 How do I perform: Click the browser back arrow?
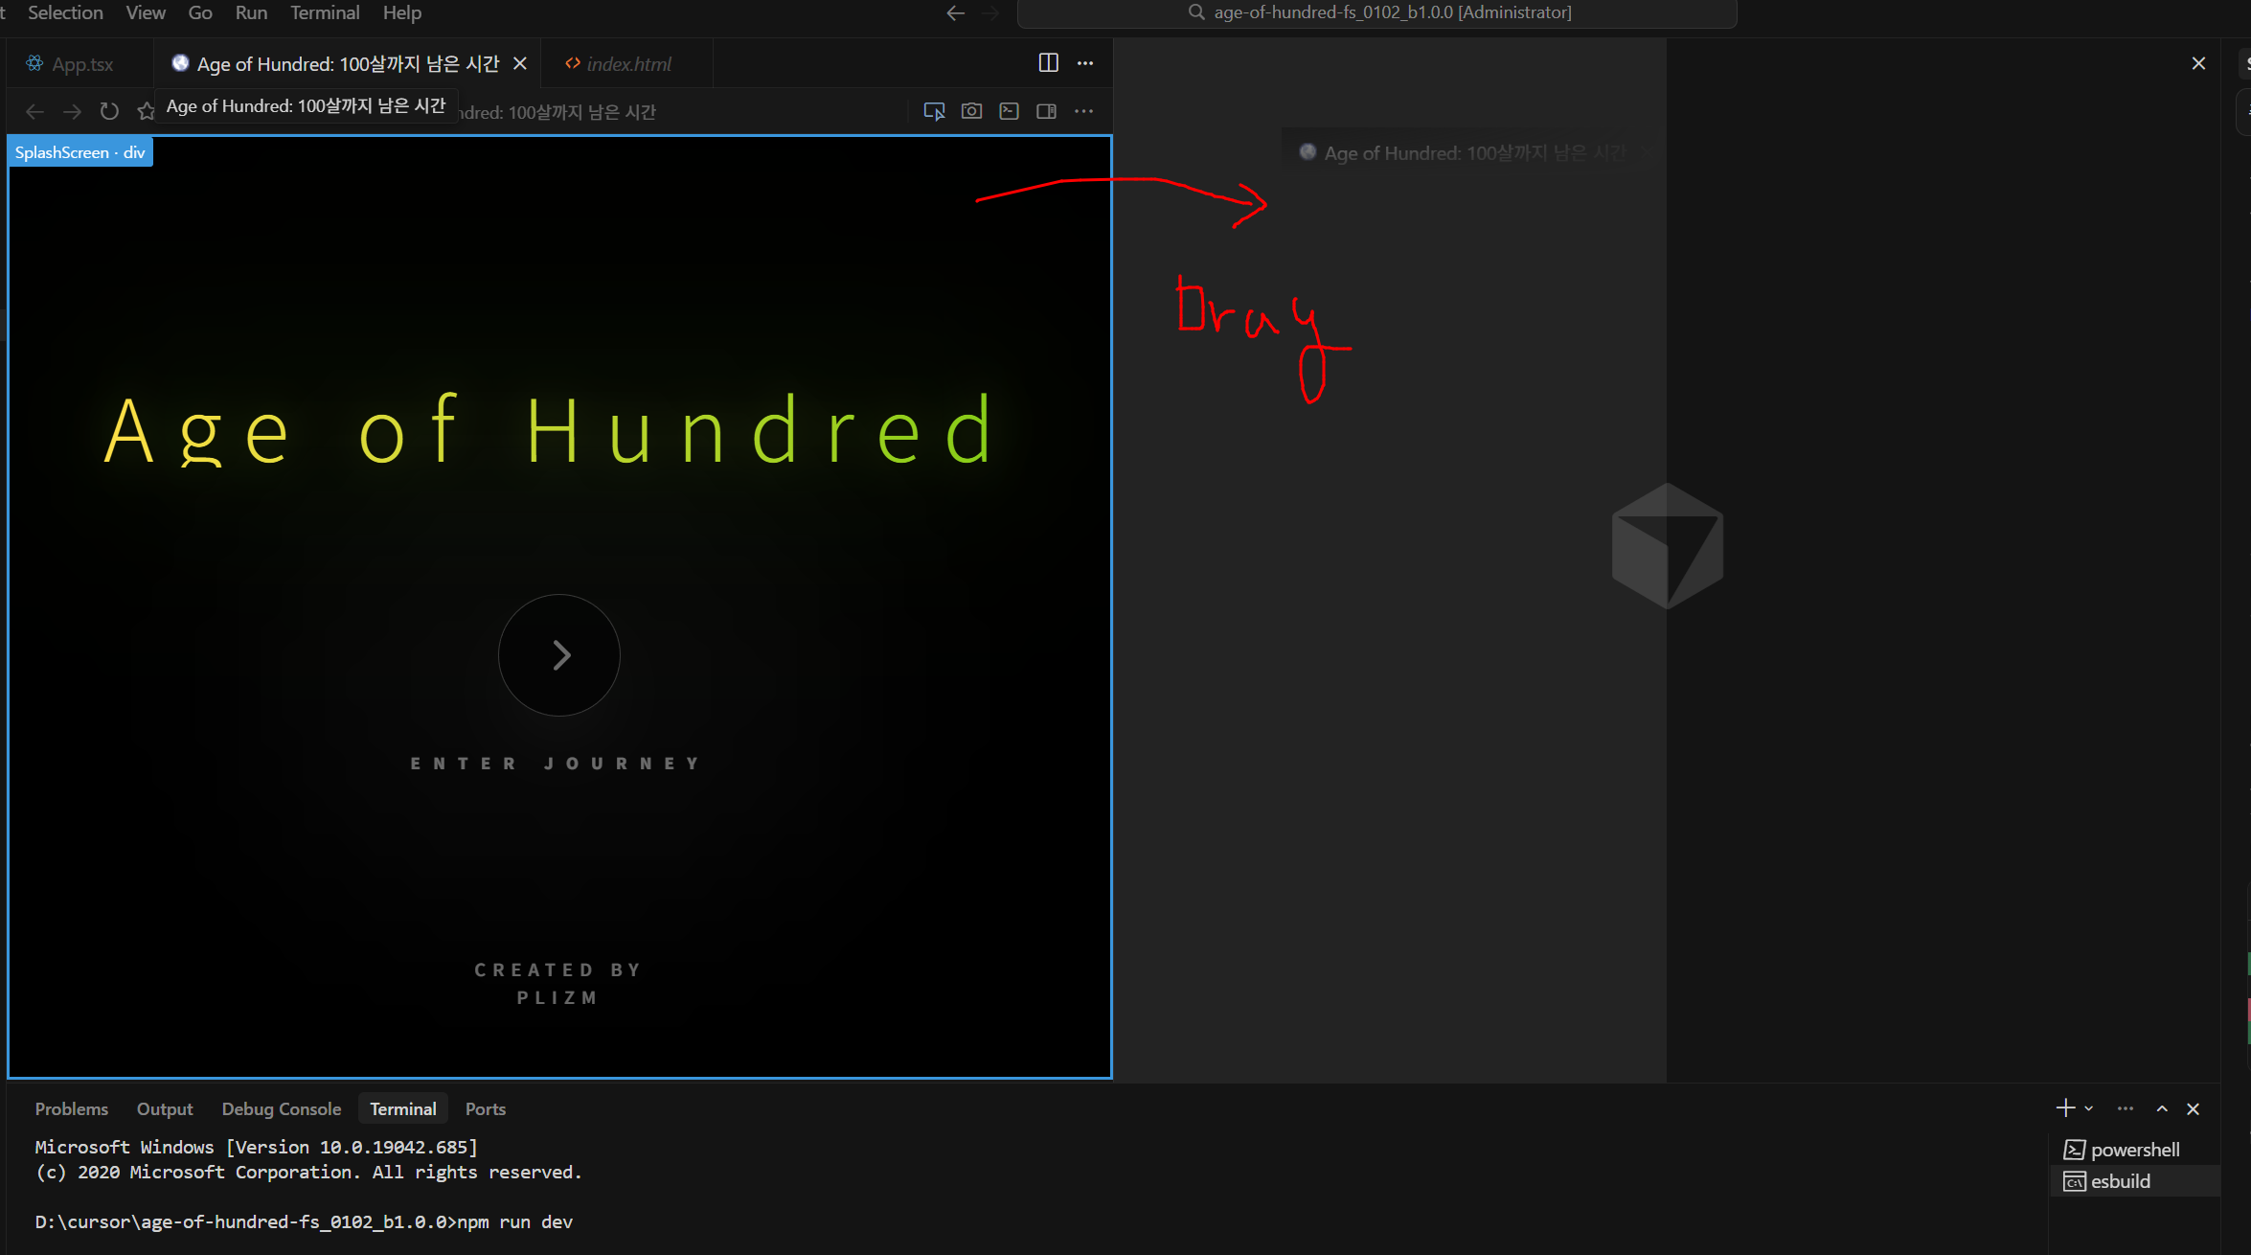(34, 112)
